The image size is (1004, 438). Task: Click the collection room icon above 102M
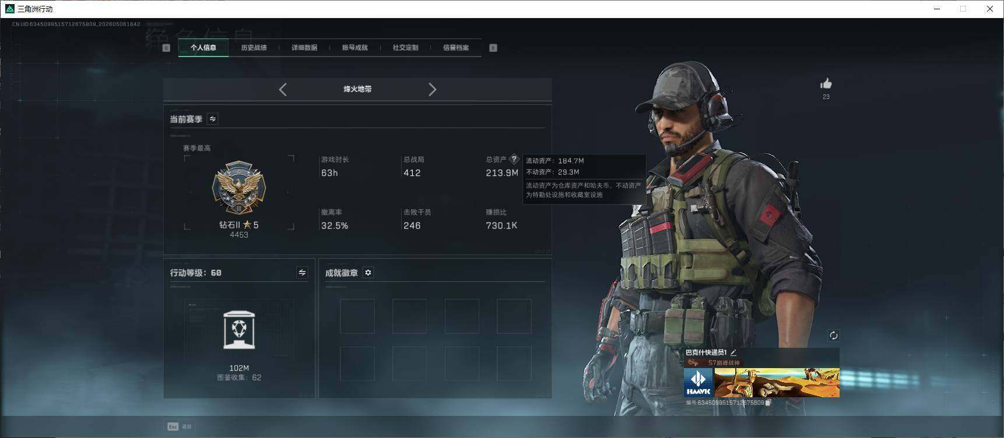coord(239,329)
